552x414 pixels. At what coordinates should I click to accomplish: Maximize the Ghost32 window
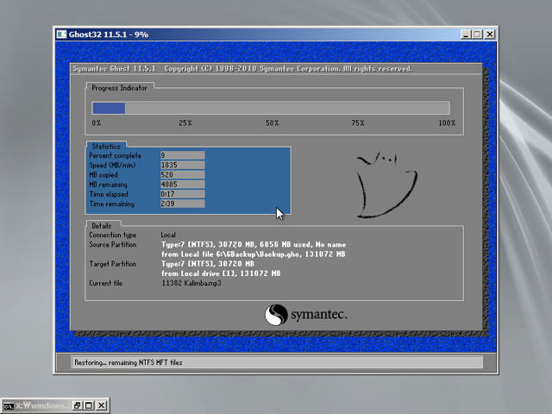477,34
